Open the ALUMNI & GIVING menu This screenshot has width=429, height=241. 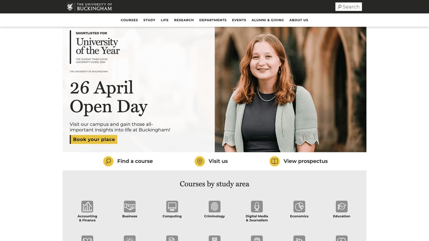pyautogui.click(x=267, y=20)
